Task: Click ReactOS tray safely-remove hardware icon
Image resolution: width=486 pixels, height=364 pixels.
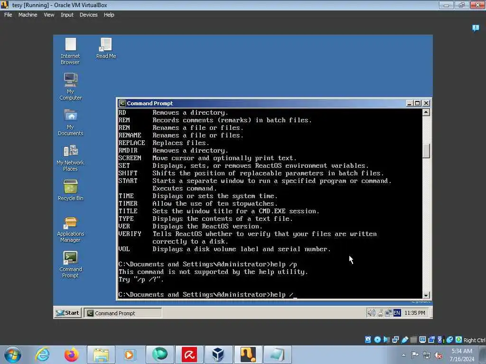Action: [x=380, y=313]
